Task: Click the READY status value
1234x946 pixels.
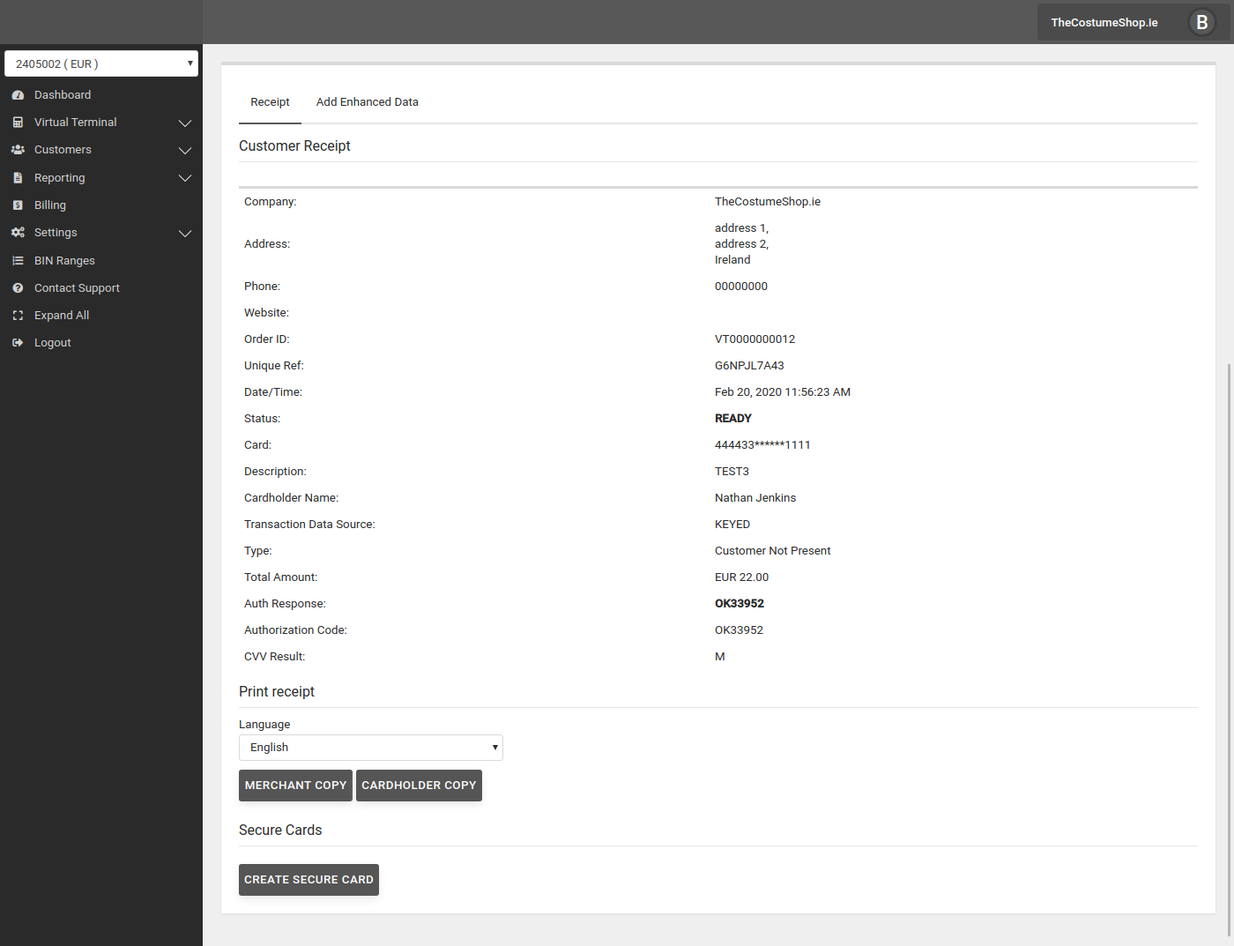Action: [x=733, y=419]
